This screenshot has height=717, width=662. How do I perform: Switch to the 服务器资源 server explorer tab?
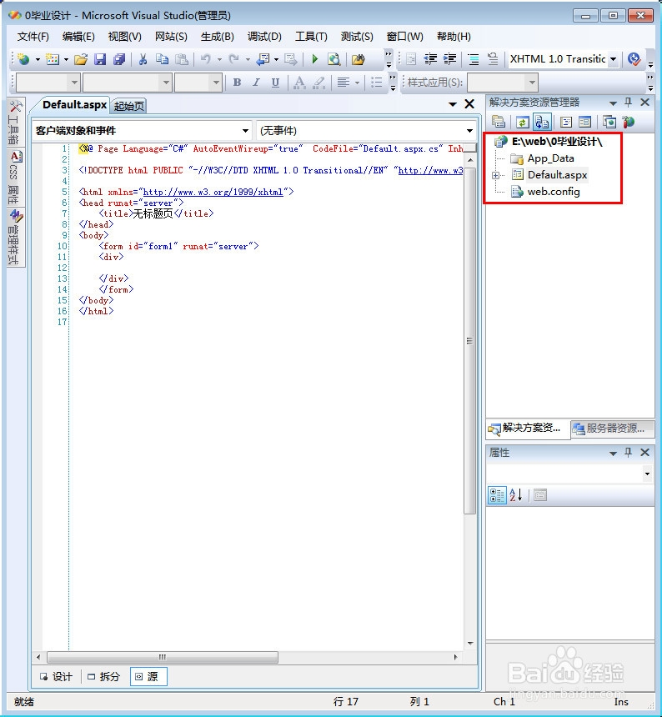pos(612,429)
